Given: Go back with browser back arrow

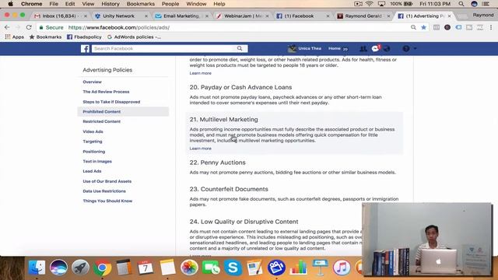Looking at the screenshot, I should [7, 27].
